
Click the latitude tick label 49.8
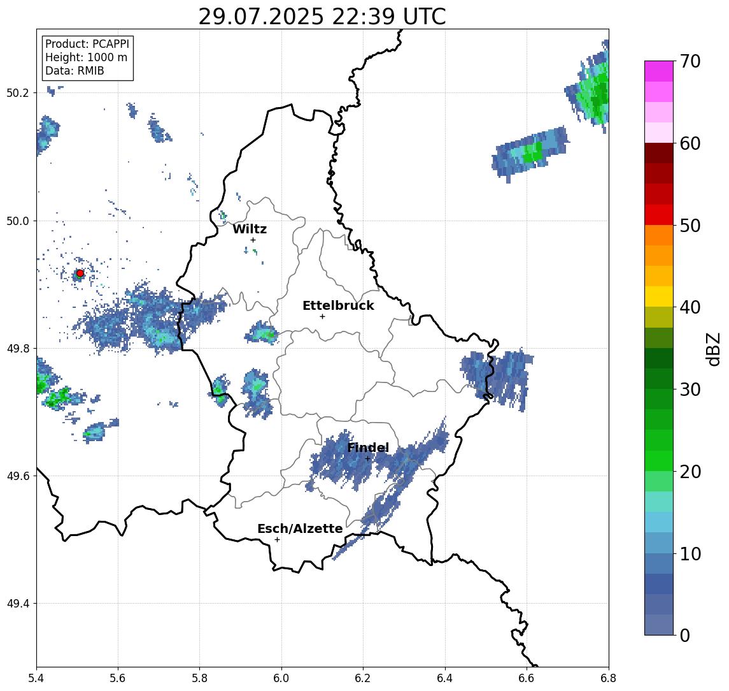coord(18,348)
